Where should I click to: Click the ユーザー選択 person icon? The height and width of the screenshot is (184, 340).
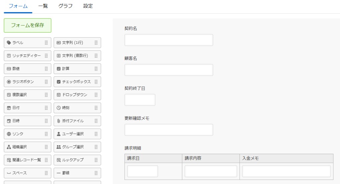[x=58, y=134]
